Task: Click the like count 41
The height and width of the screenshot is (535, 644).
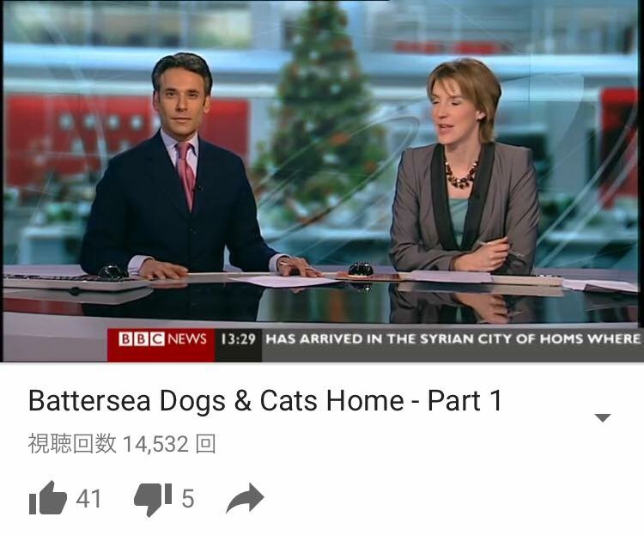Action: (88, 498)
